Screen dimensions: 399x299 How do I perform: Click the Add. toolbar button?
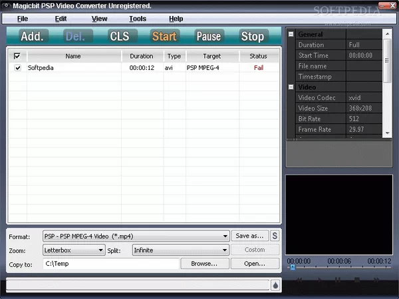(32, 37)
